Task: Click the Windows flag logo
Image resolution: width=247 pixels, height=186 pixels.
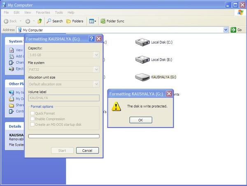Action: tap(240, 12)
